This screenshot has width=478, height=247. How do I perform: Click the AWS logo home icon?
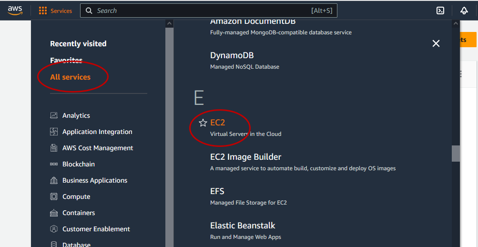coord(15,10)
